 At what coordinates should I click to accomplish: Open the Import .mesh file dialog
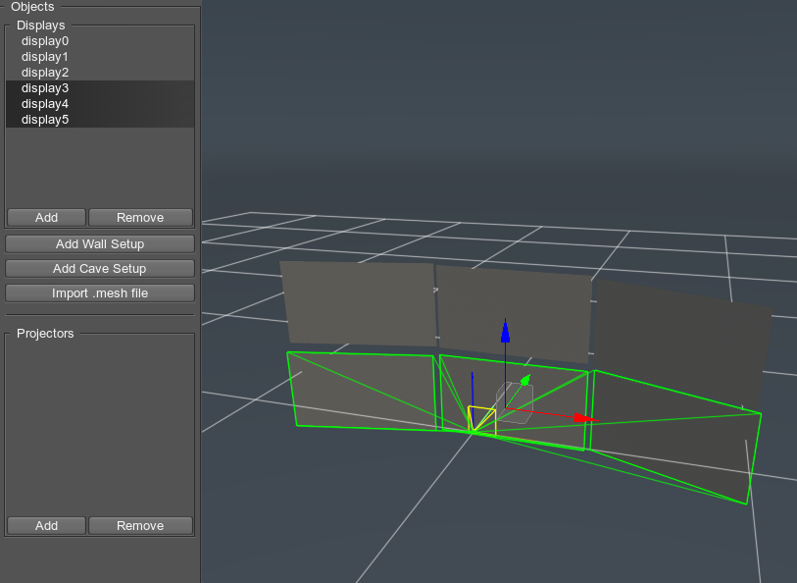pyautogui.click(x=99, y=293)
